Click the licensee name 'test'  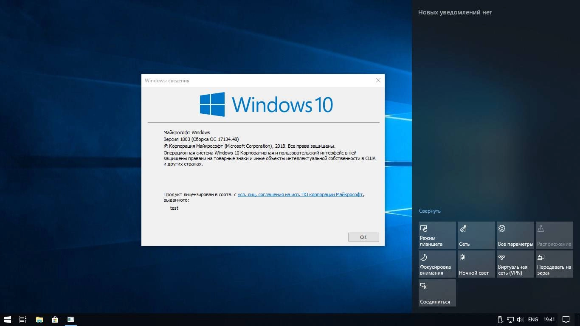tap(174, 208)
